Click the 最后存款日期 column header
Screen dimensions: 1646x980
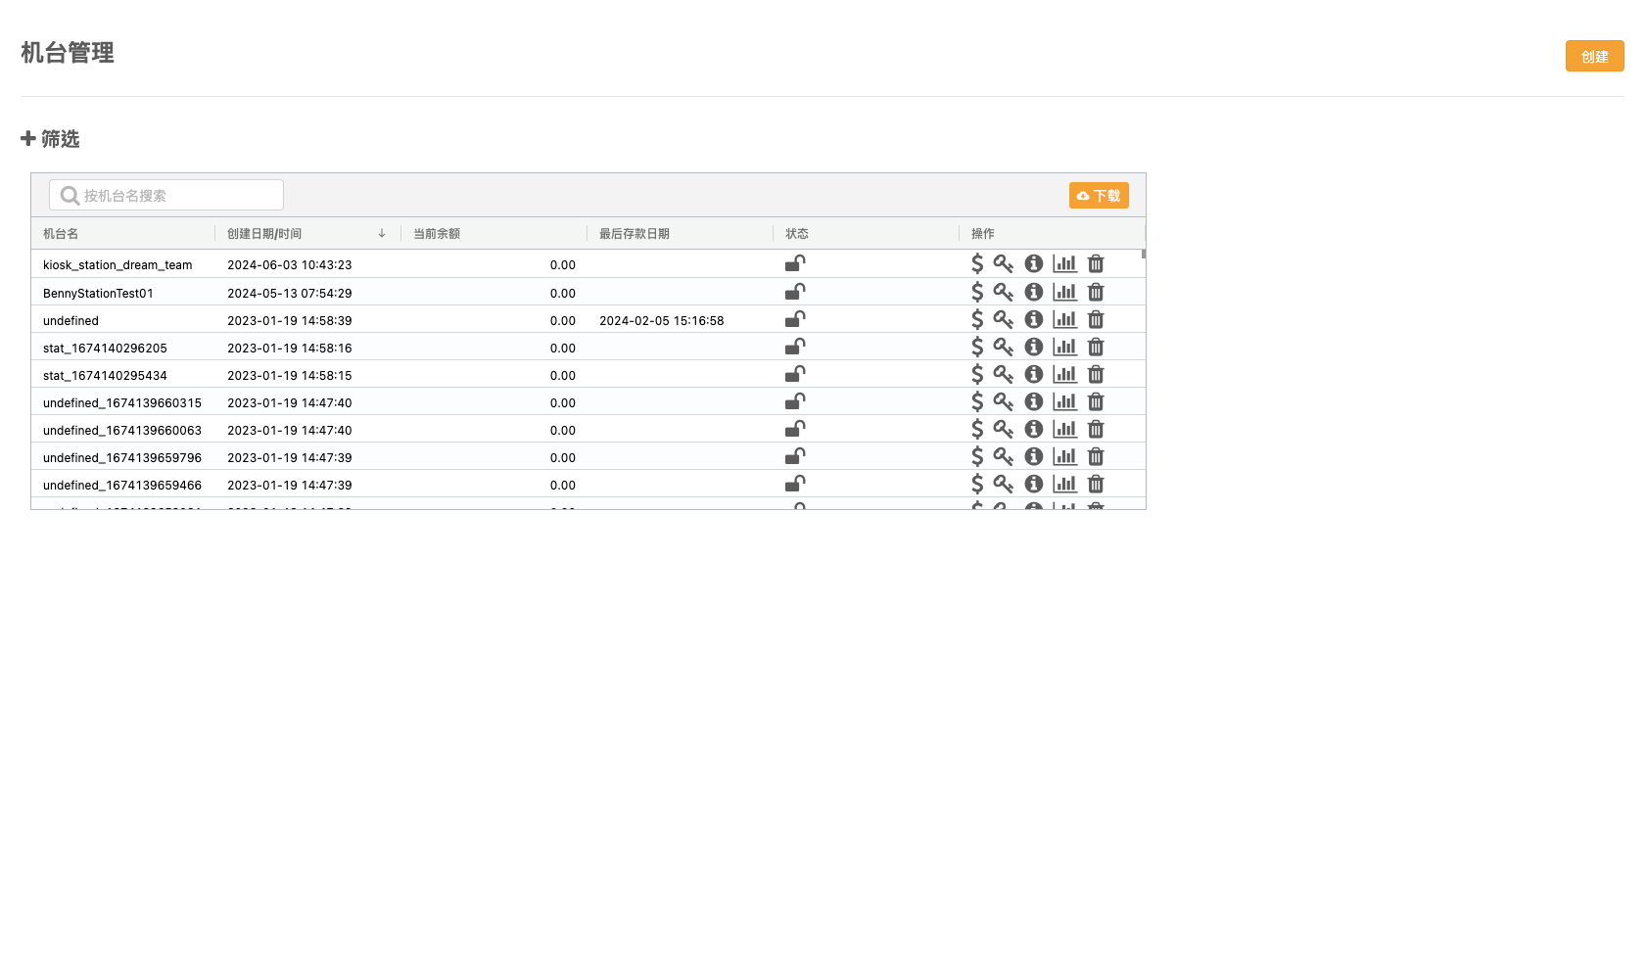click(x=635, y=233)
